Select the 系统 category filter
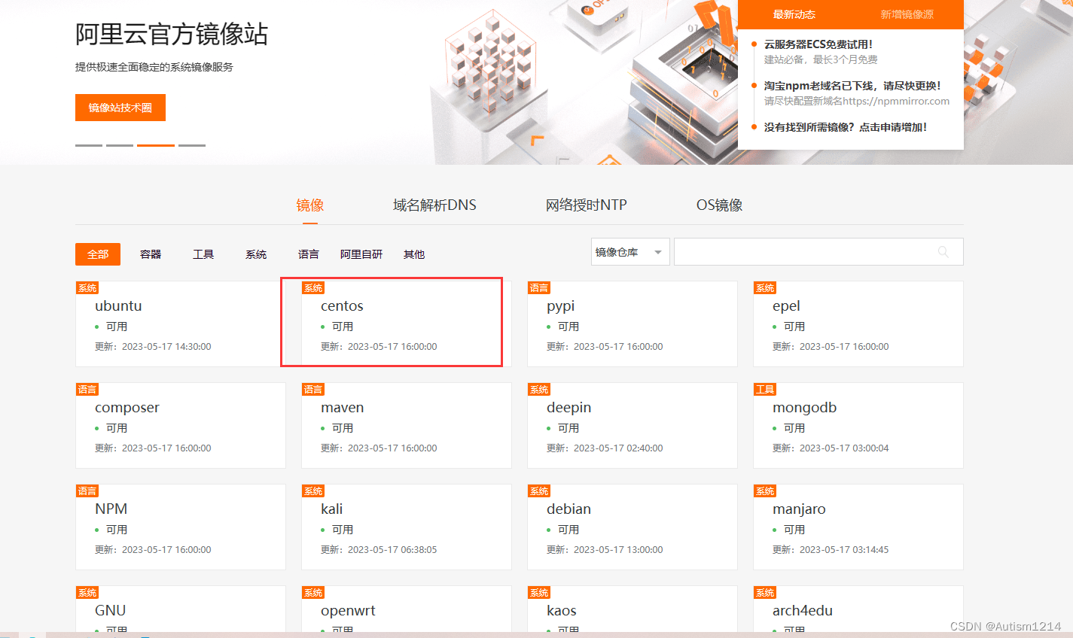 [256, 254]
